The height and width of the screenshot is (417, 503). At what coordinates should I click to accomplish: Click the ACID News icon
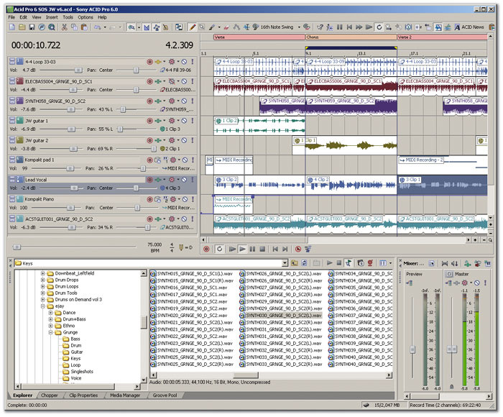coord(469,27)
